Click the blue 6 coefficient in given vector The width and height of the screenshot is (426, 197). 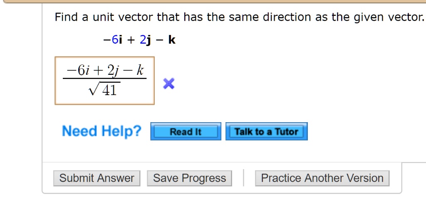click(x=115, y=40)
